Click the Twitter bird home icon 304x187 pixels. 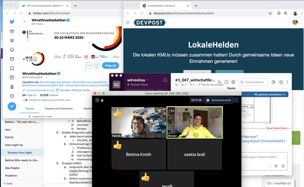coord(12,22)
